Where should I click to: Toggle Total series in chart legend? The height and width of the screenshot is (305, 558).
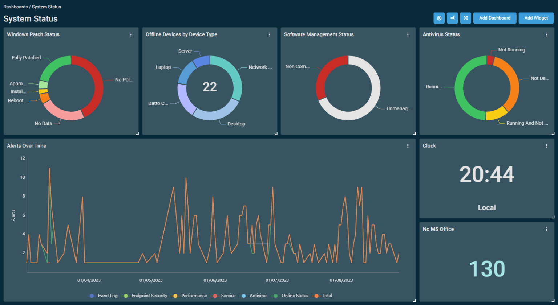click(x=322, y=296)
